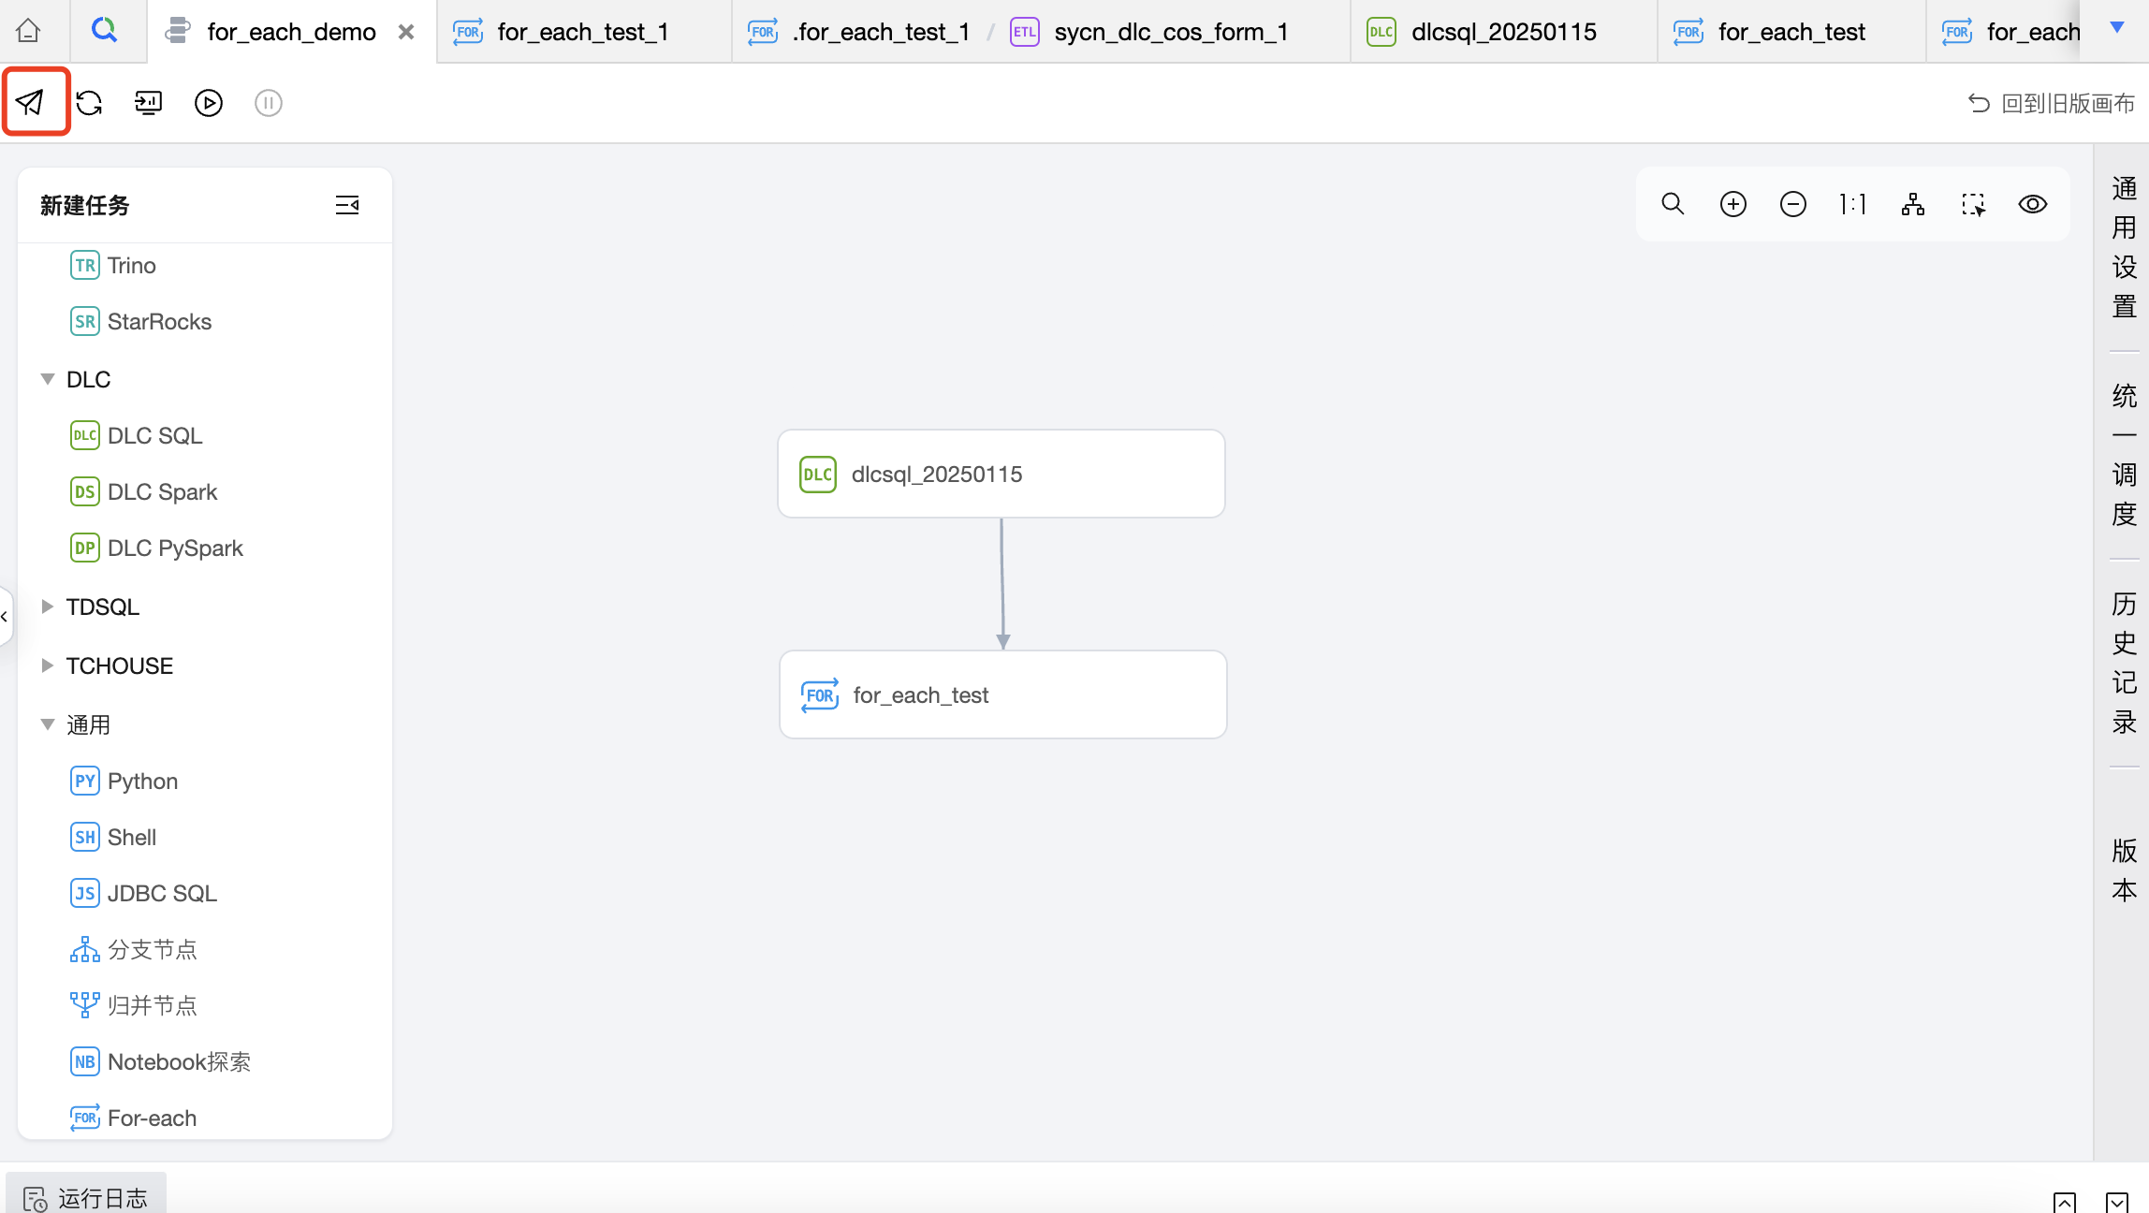Click the submit paper-plane icon
This screenshot has height=1213, width=2149.
tap(31, 102)
